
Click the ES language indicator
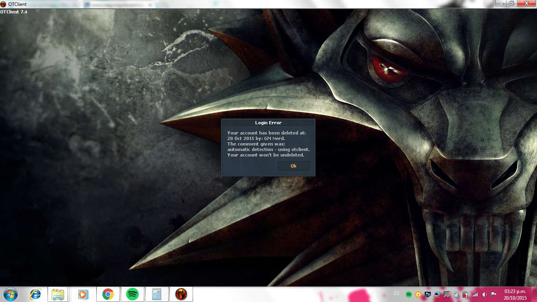click(x=397, y=293)
